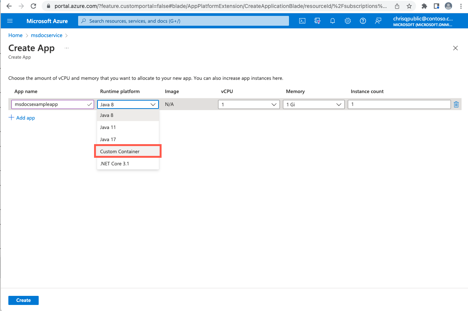The height and width of the screenshot is (311, 468).
Task: Click the Microsoft Azure logo text
Action: point(47,21)
